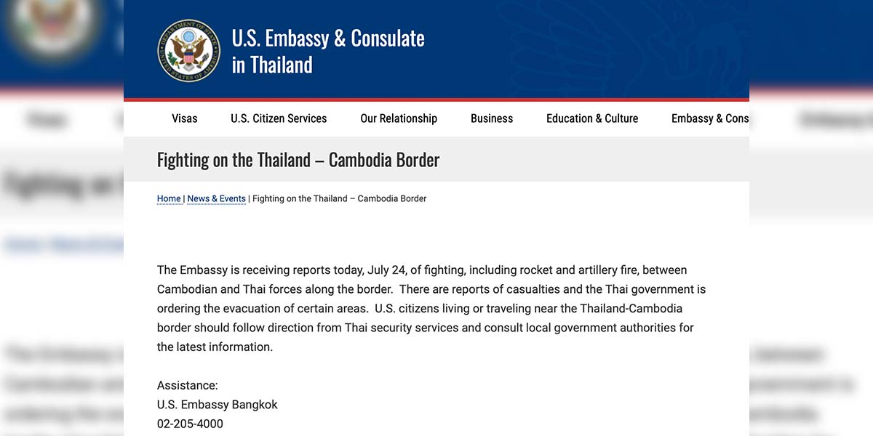Click the blurred seal in the background corner
The width and height of the screenshot is (873, 436).
[x=51, y=29]
